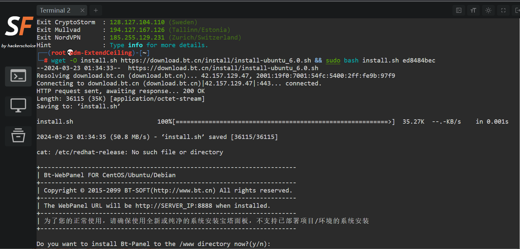Click the Chinese notice line about 宝塔面板

pyautogui.click(x=207, y=221)
